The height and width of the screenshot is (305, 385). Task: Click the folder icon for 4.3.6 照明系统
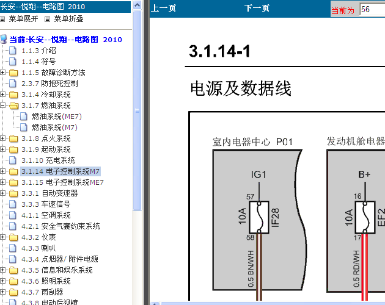coord(13,281)
